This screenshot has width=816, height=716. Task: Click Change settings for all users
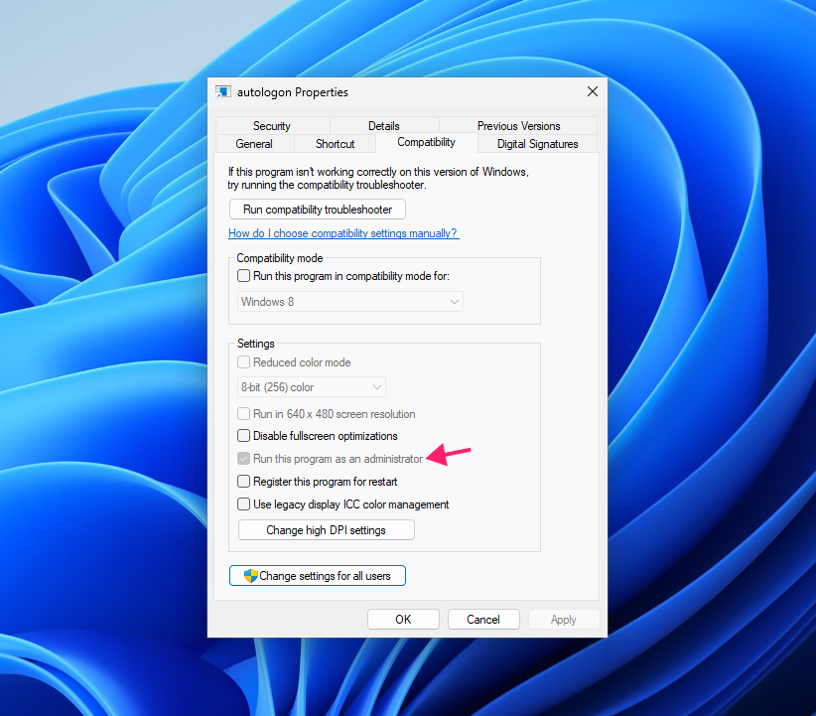(318, 576)
